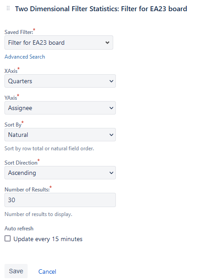
Task: Click the chevron arrow in Saved Filter field
Action: pos(107,42)
